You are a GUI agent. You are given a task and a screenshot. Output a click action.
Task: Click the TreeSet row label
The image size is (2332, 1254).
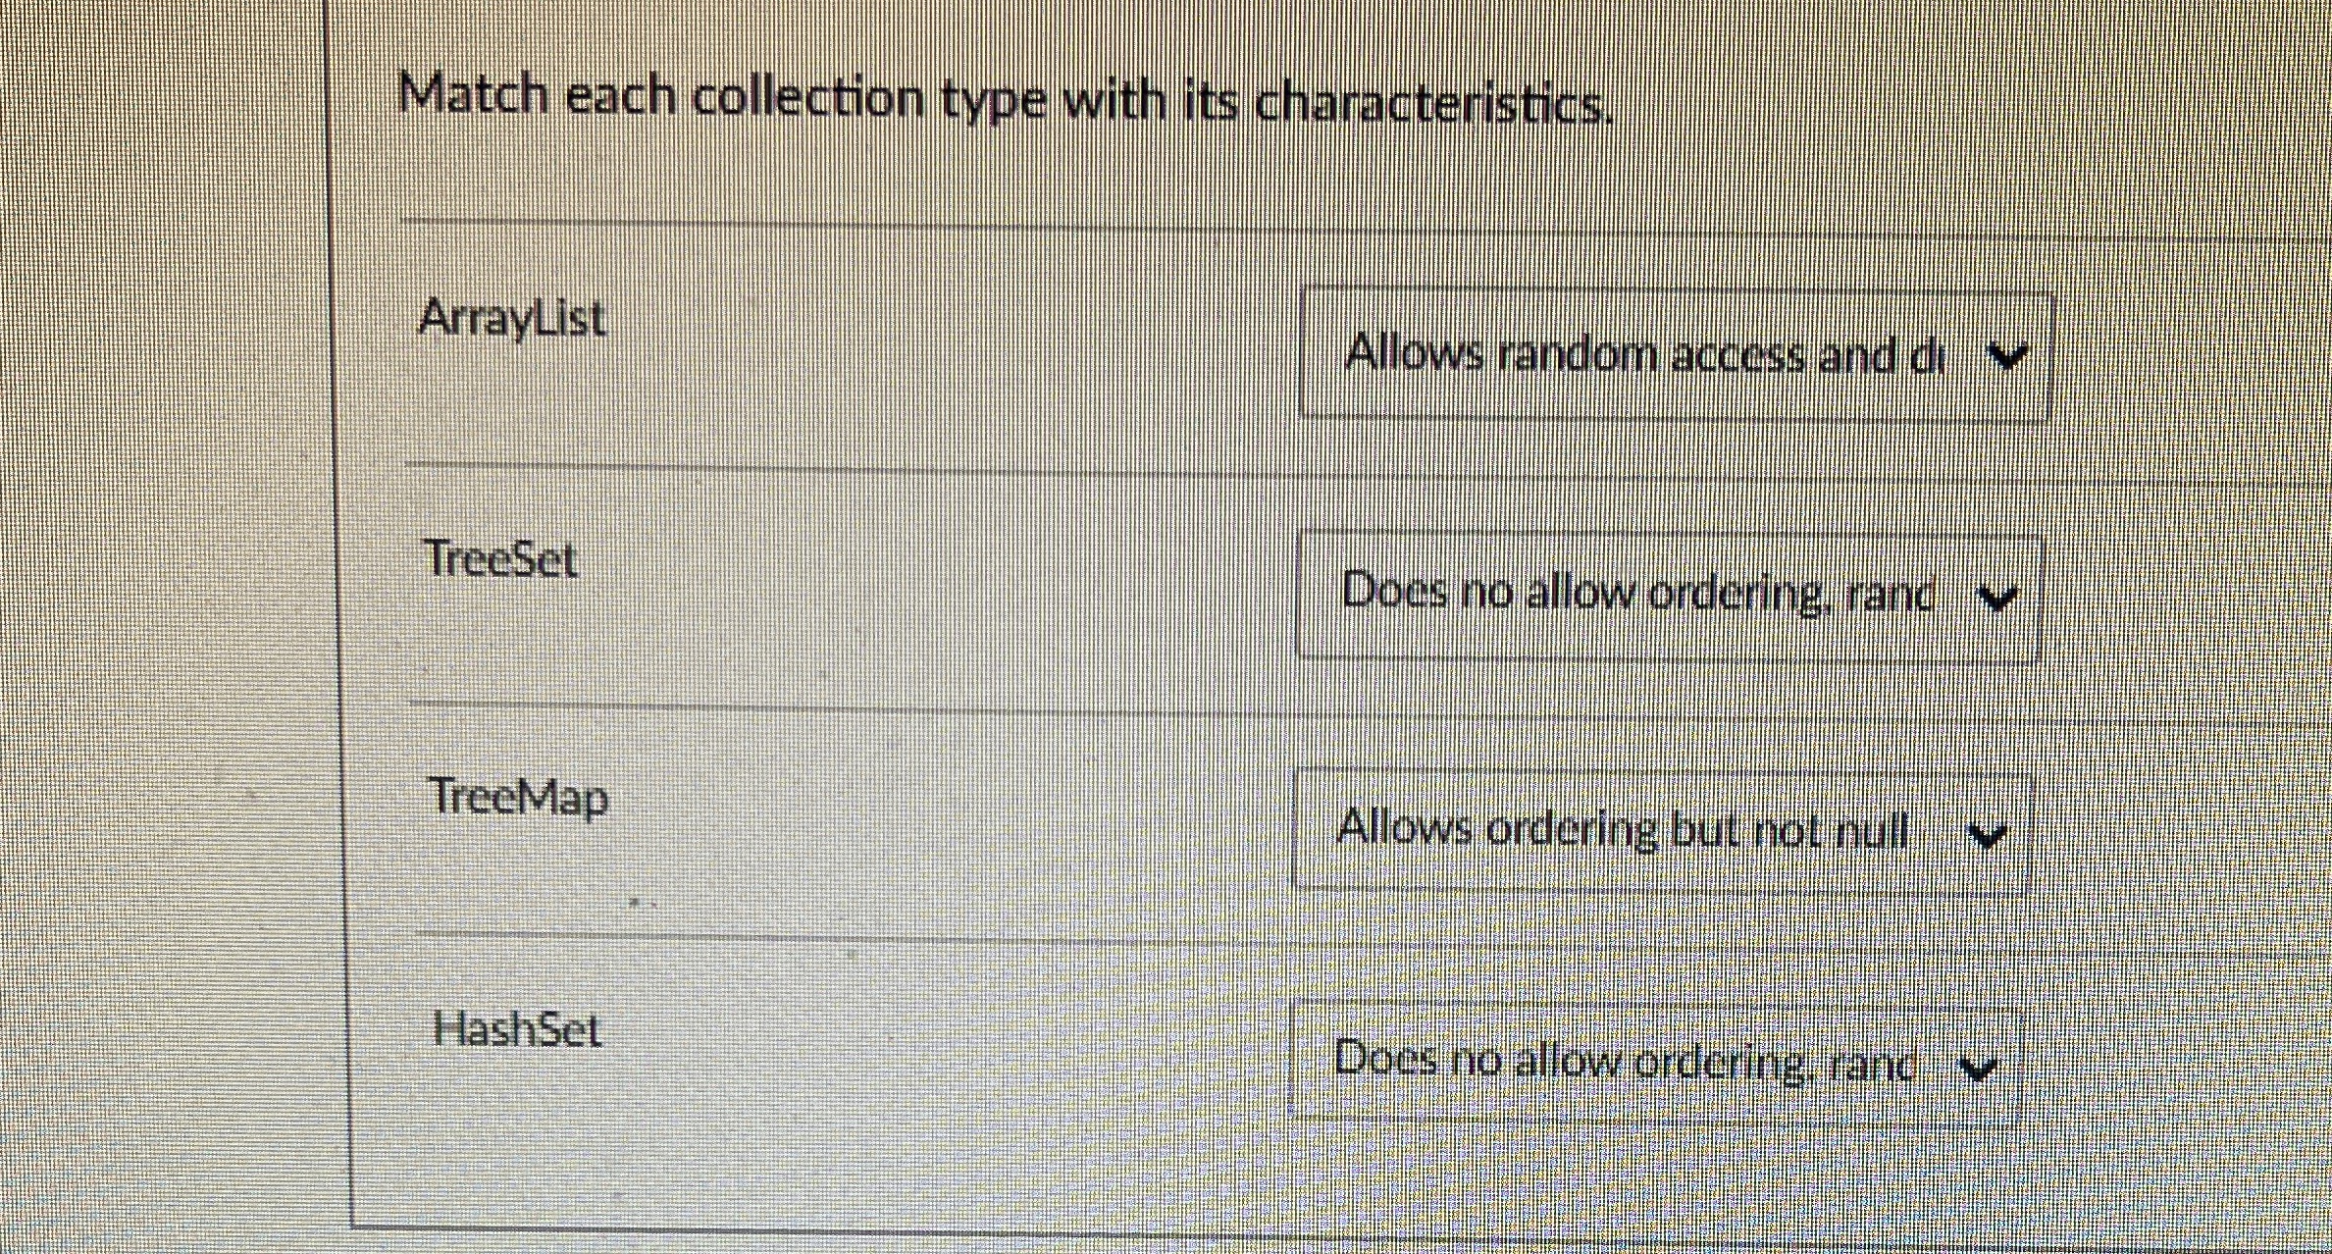tap(502, 559)
